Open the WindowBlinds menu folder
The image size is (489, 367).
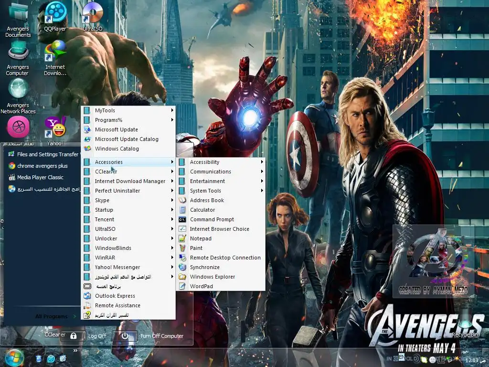tap(128, 248)
